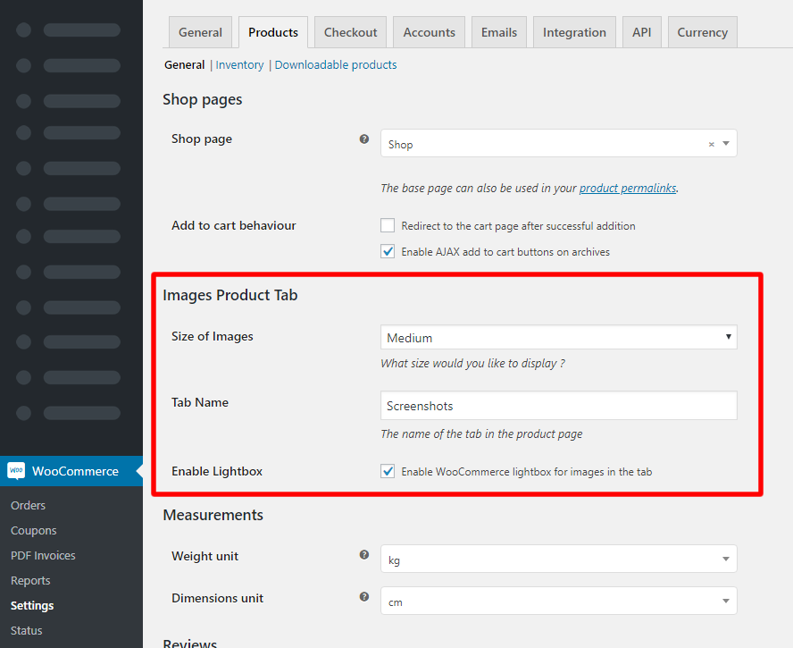
Task: Go to the Currency tab
Action: click(702, 32)
